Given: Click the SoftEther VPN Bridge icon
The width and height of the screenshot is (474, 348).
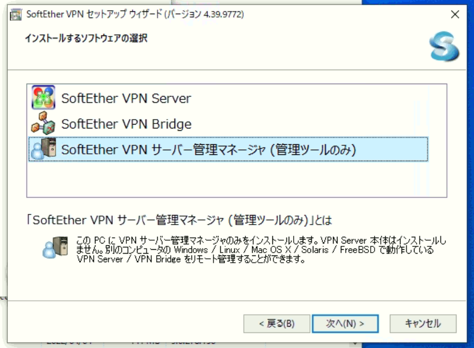Looking at the screenshot, I should (43, 123).
